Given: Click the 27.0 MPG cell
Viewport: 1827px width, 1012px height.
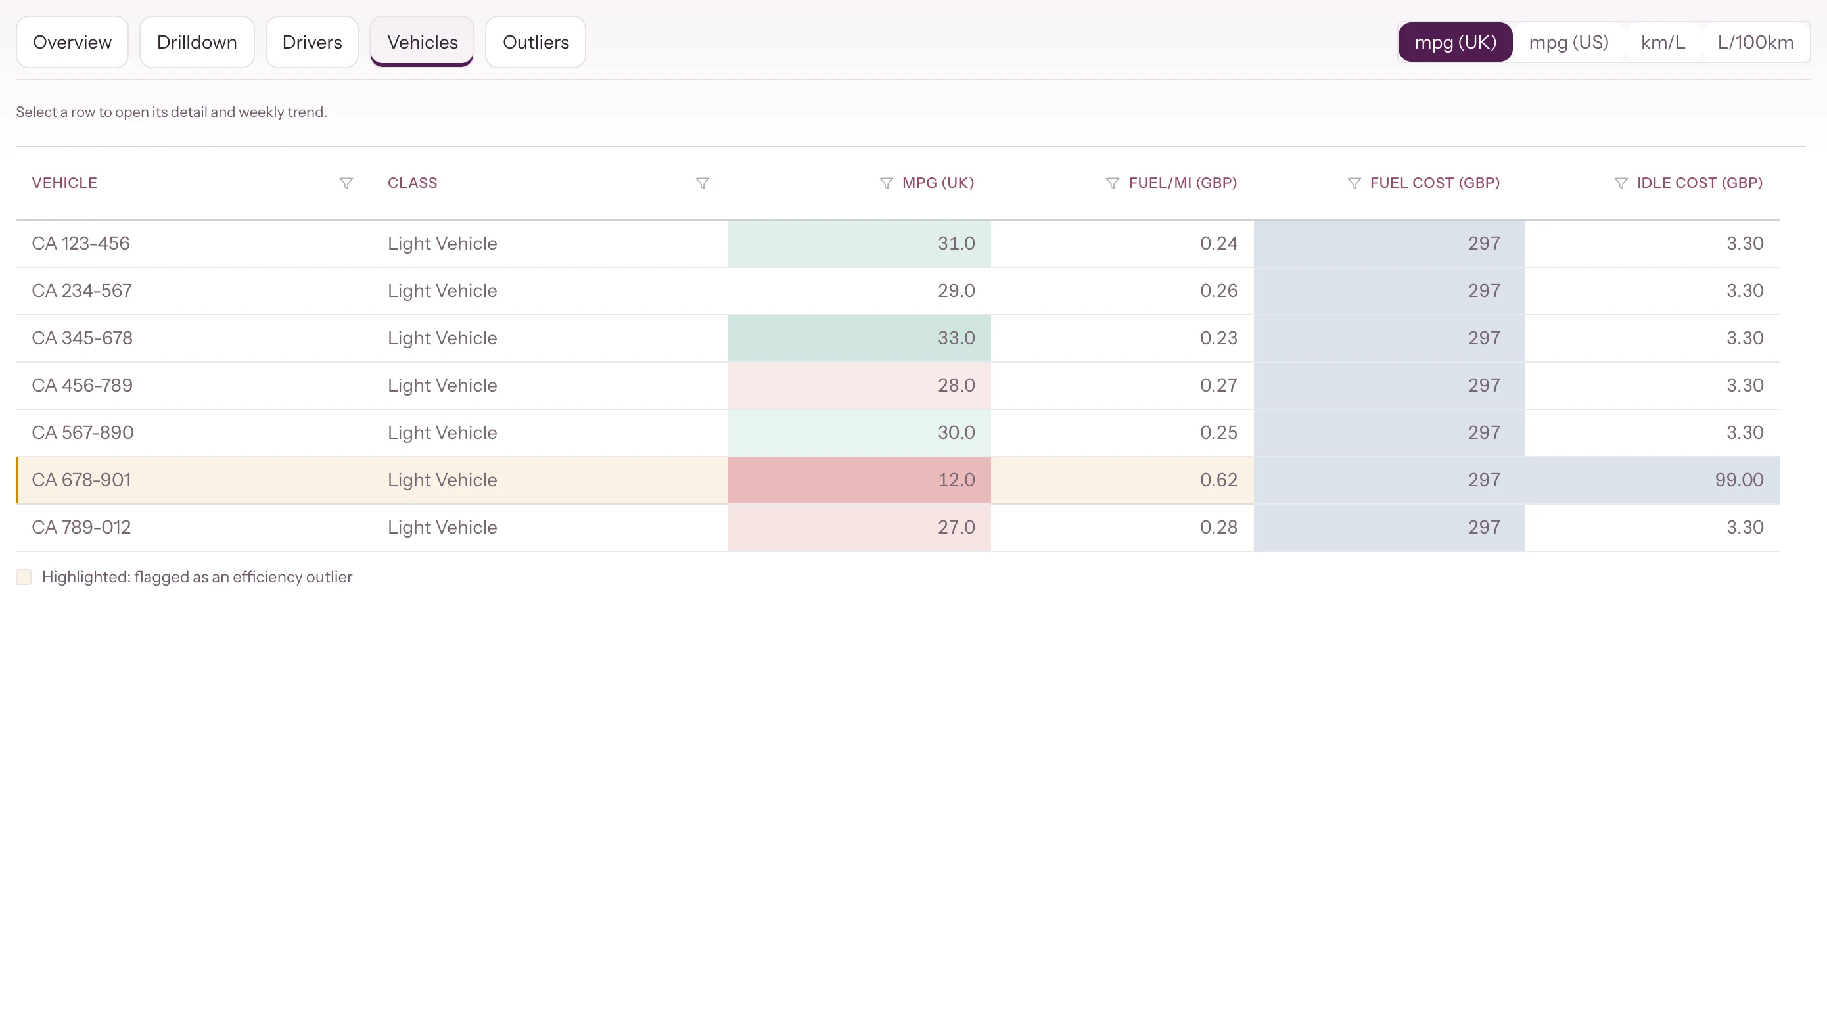Looking at the screenshot, I should (859, 528).
